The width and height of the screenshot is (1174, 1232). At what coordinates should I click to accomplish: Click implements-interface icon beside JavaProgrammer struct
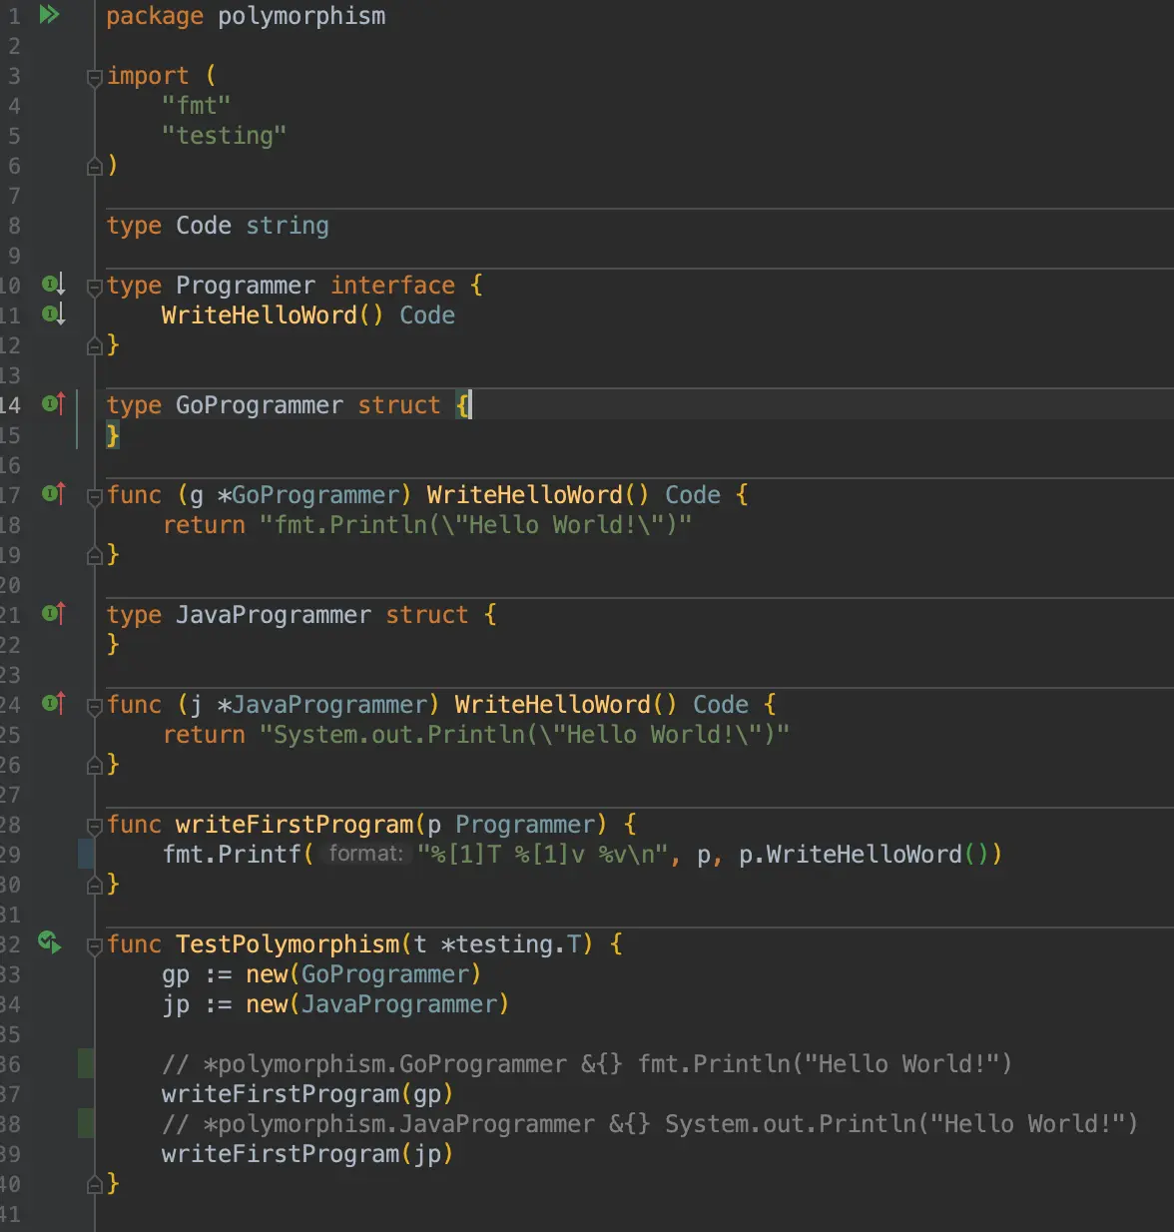point(50,615)
